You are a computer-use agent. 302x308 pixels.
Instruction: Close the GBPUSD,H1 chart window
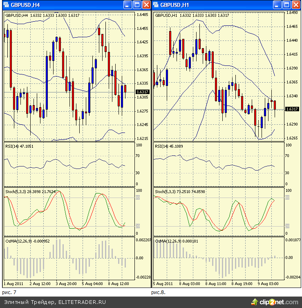[x=296, y=5]
